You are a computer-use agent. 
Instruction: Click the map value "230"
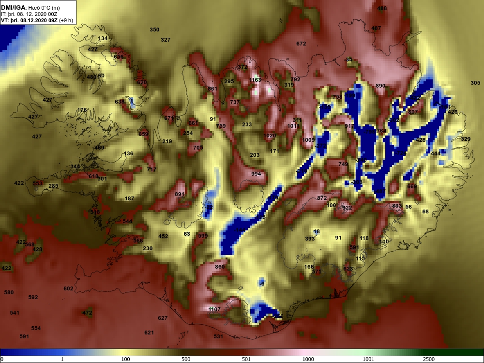click(x=148, y=248)
